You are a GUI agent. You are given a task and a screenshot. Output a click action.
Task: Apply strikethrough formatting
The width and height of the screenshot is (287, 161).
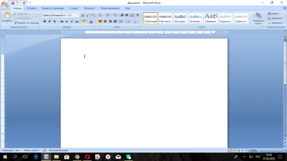(x=62, y=21)
